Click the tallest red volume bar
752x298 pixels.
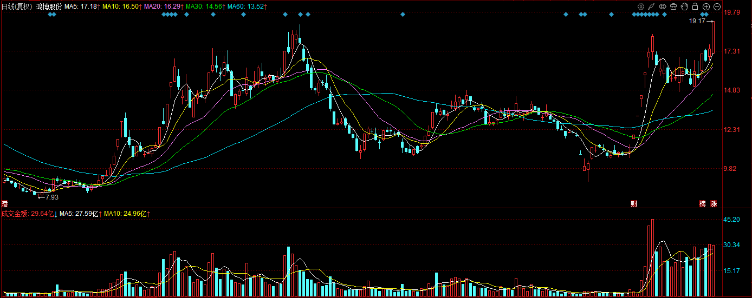pyautogui.click(x=652, y=258)
